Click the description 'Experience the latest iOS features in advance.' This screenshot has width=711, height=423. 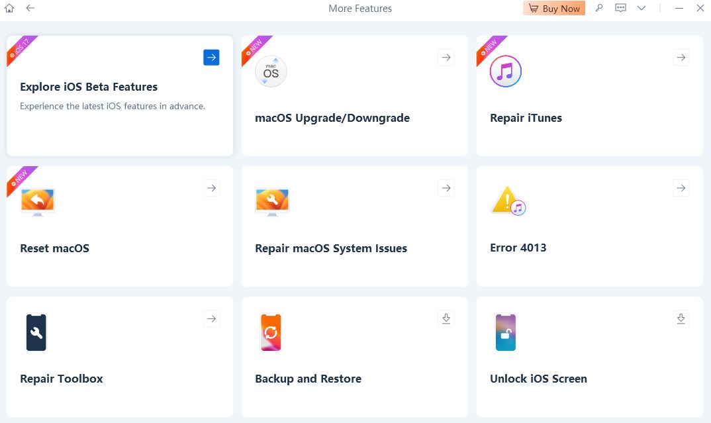pyautogui.click(x=113, y=106)
